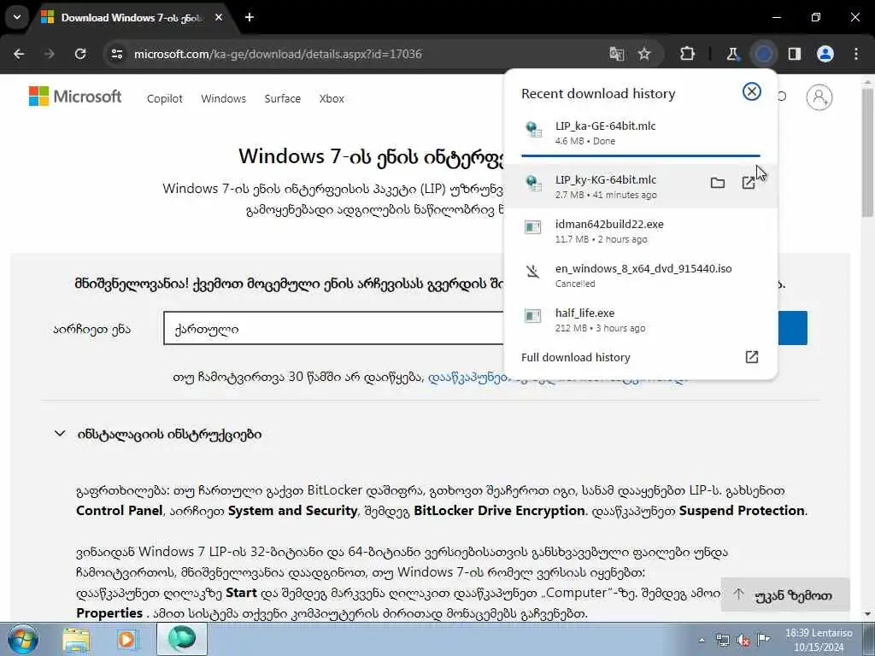Toggle the browser side panel
This screenshot has height=656, width=875.
(x=795, y=54)
